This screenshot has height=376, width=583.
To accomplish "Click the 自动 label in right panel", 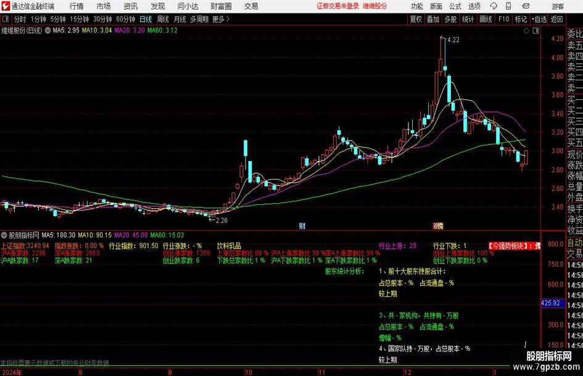I will click(575, 243).
